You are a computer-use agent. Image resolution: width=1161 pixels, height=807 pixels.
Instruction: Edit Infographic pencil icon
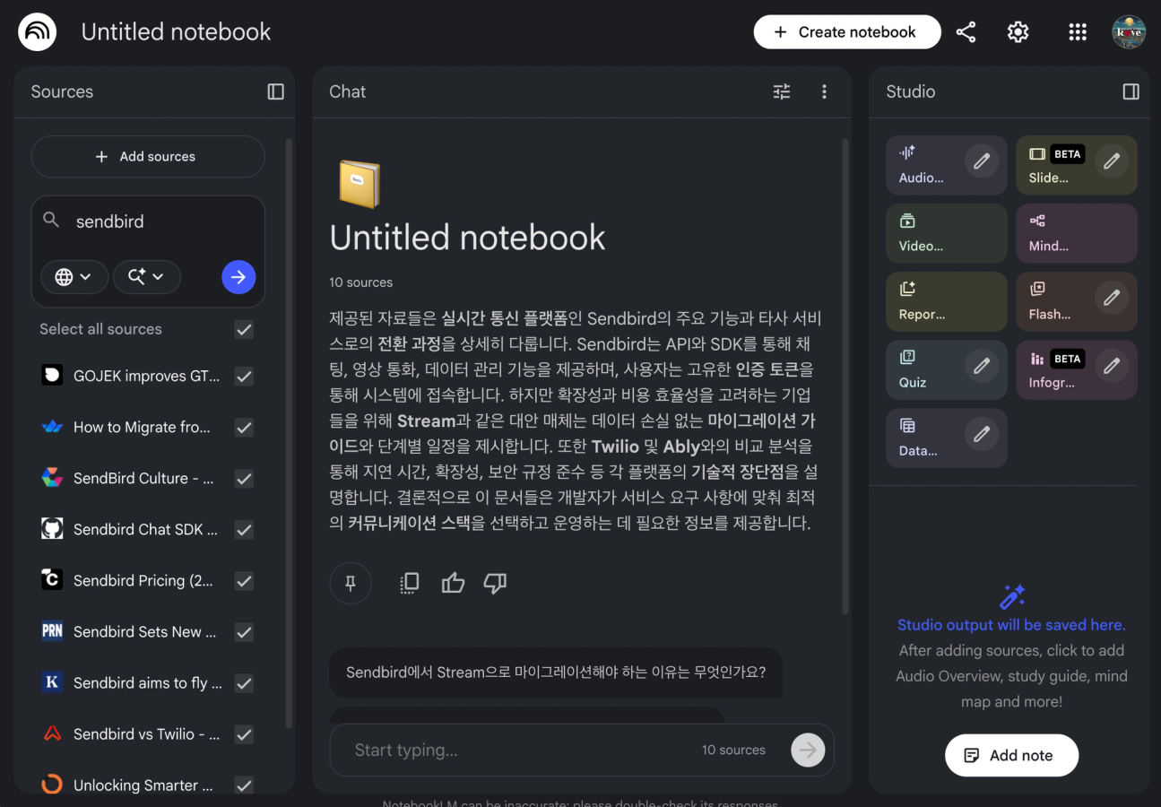point(1112,366)
